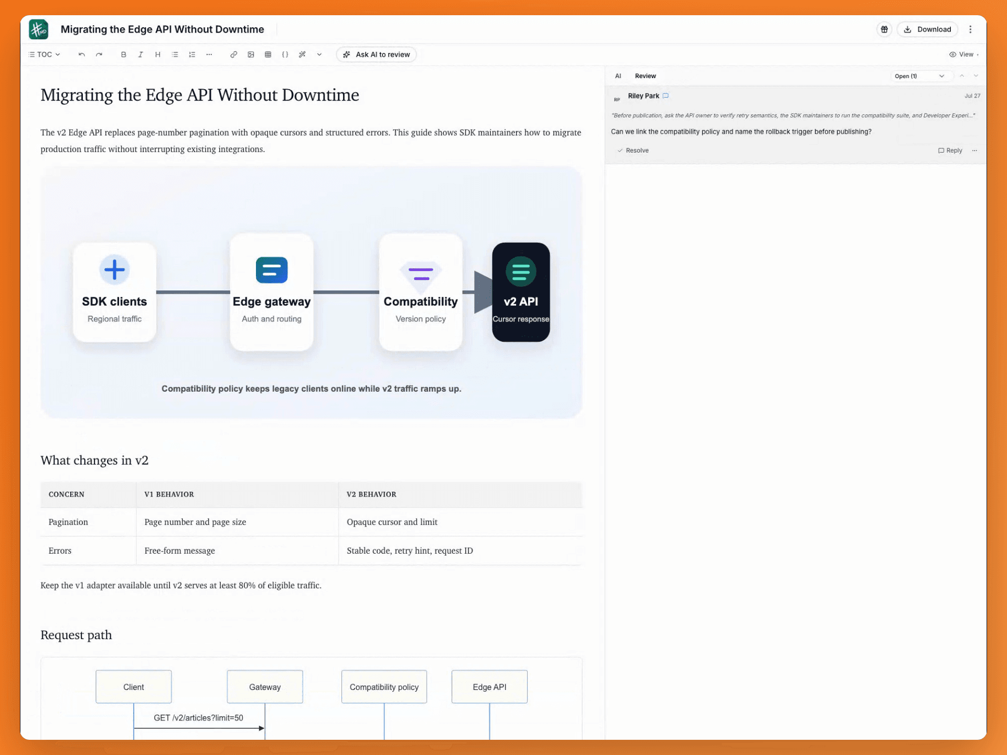Open the View mode dropdown
This screenshot has width=1007, height=755.
964,55
